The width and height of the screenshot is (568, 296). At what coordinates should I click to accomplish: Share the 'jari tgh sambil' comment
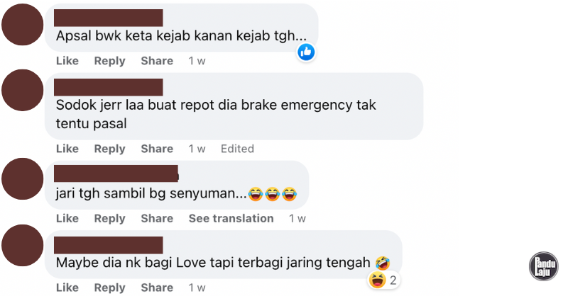pyautogui.click(x=157, y=218)
